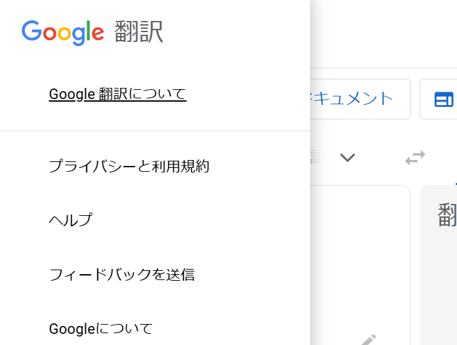457x345 pixels.
Task: Click the divider line under Google 翻訳について
Action: pos(155,131)
